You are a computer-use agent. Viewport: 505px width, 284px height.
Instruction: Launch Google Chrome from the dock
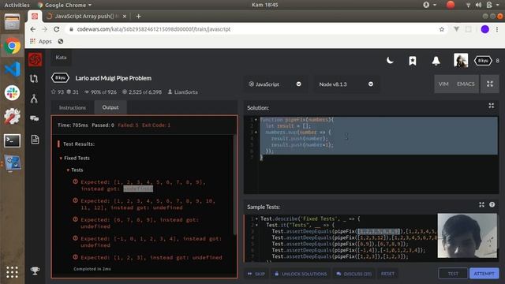pos(12,46)
